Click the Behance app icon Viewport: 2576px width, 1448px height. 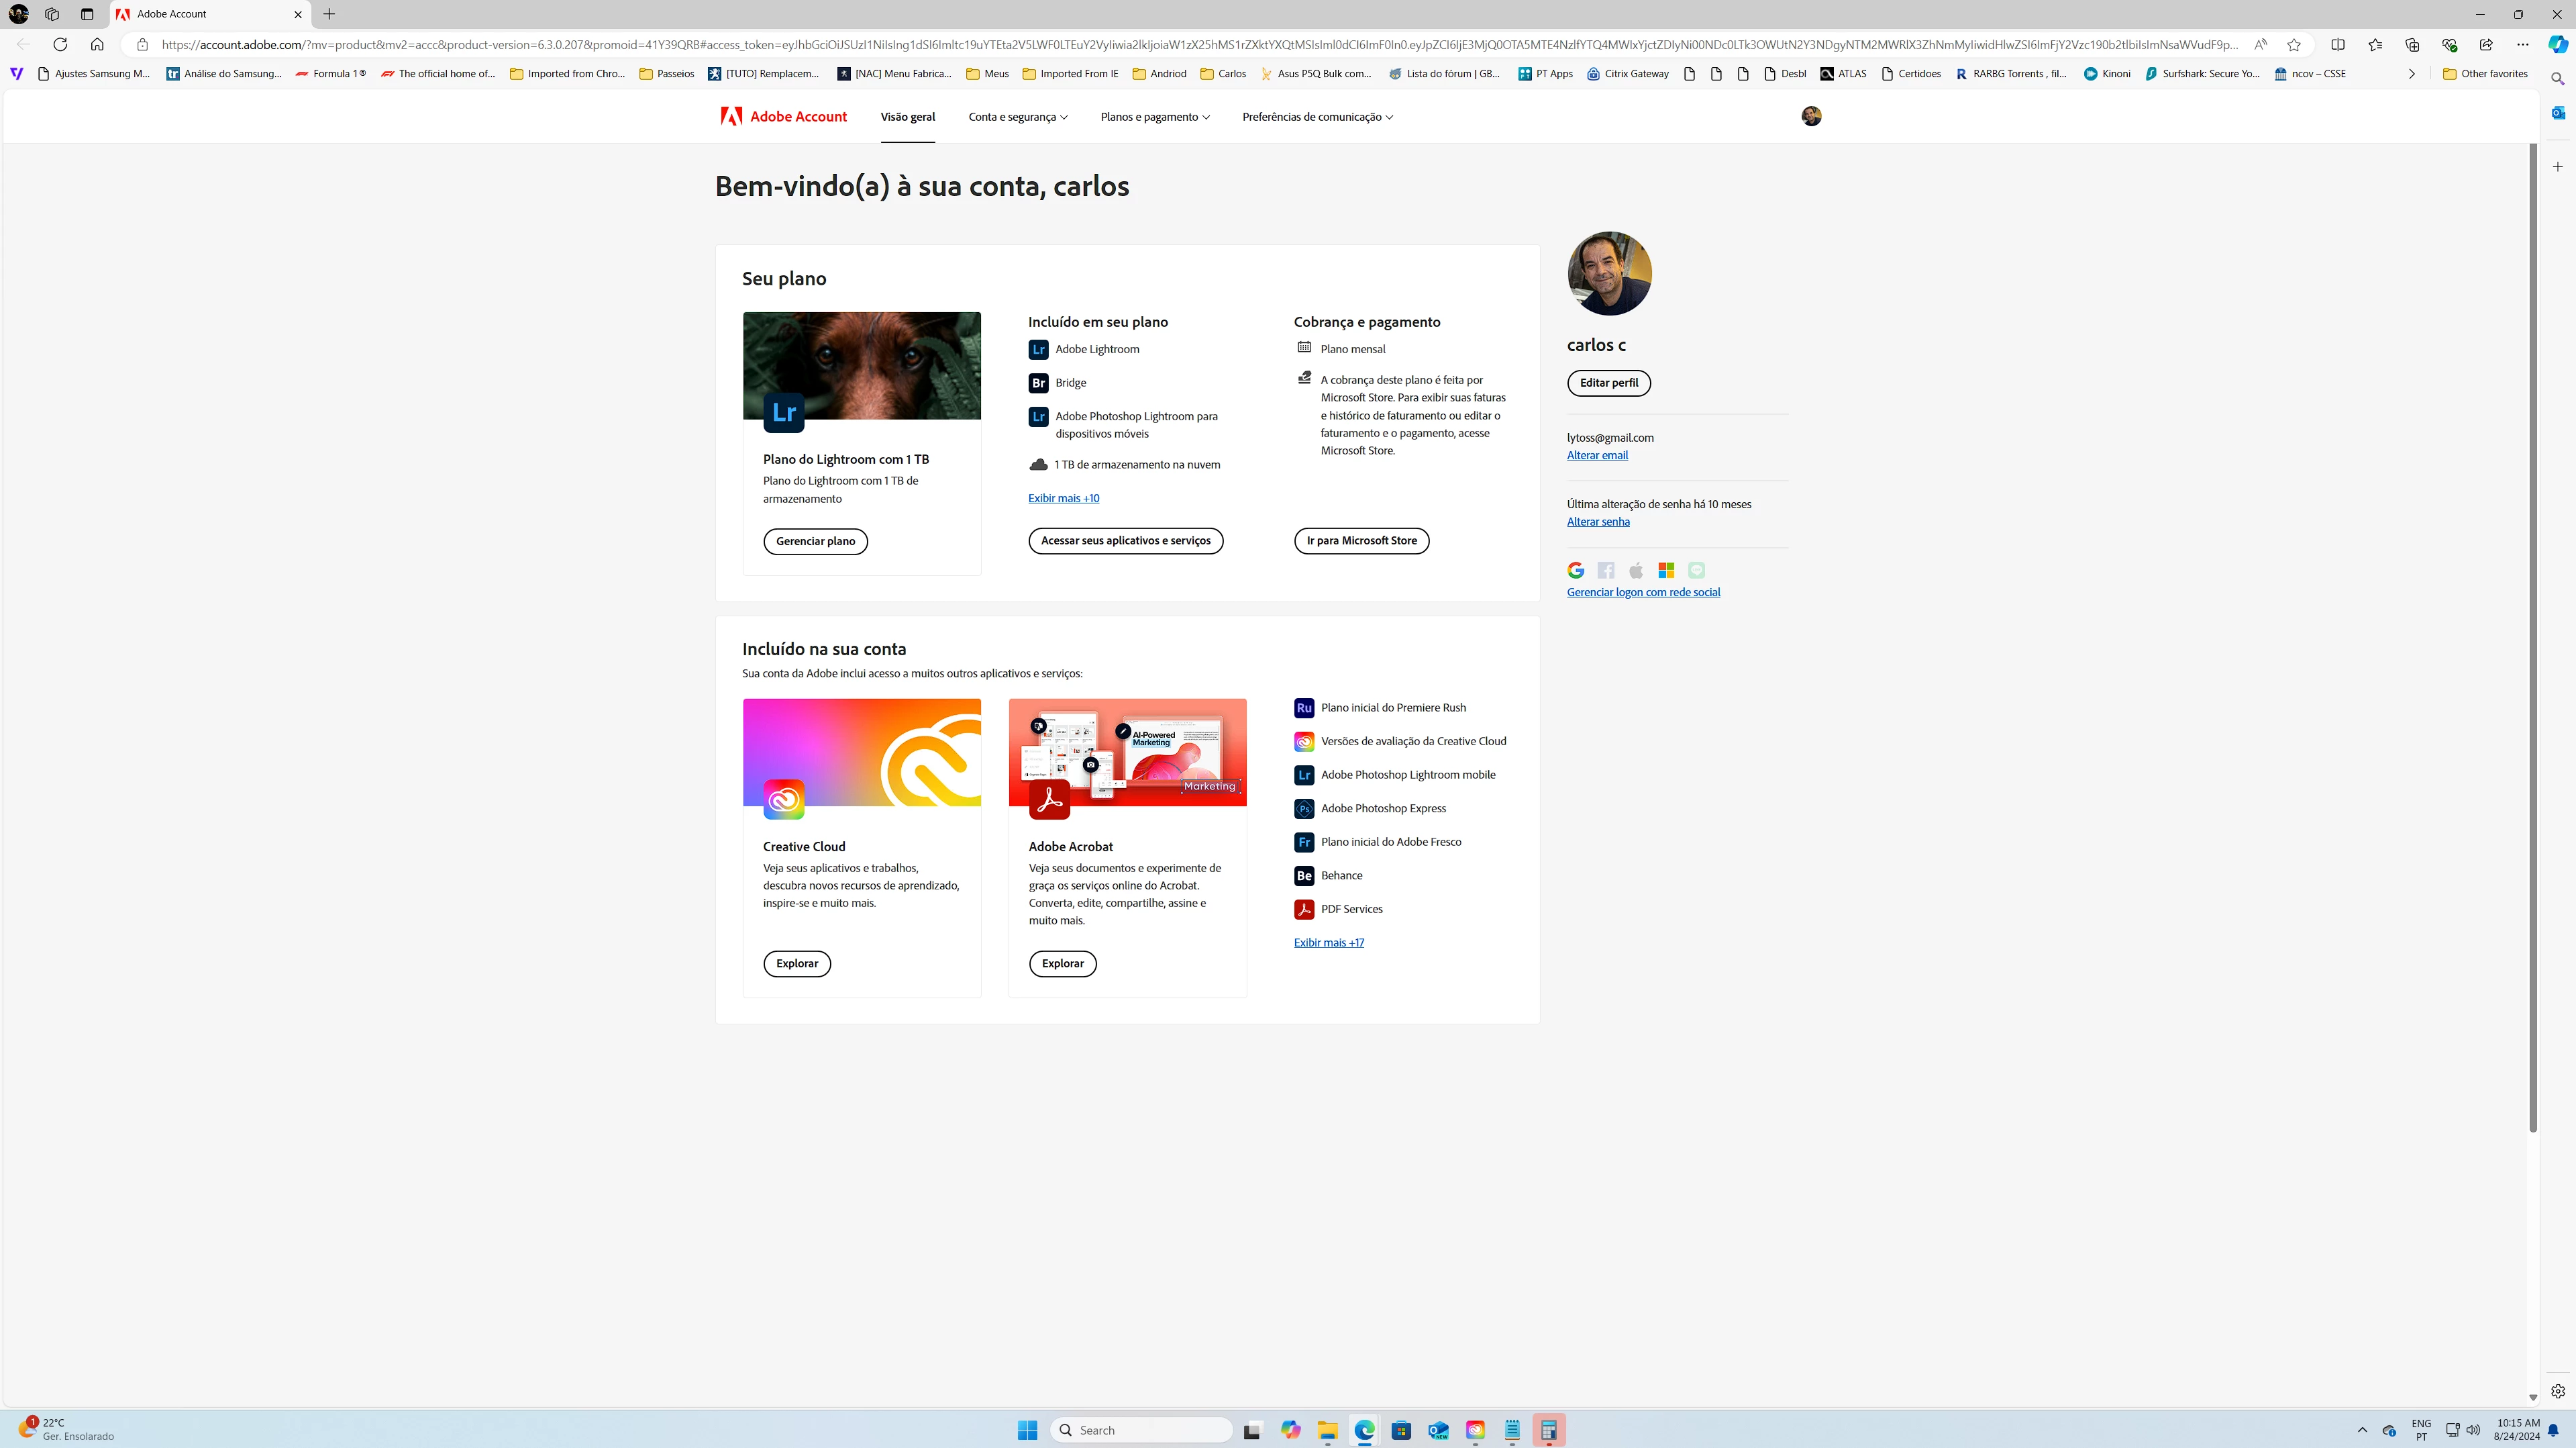tap(1303, 875)
